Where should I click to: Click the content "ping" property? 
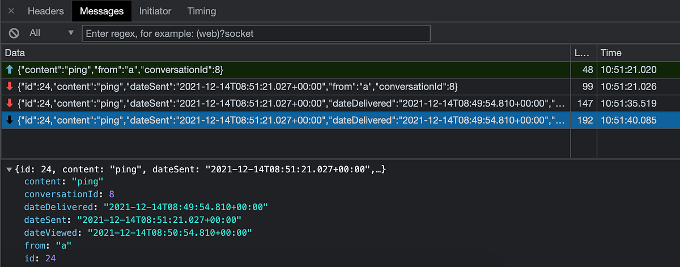click(x=63, y=182)
